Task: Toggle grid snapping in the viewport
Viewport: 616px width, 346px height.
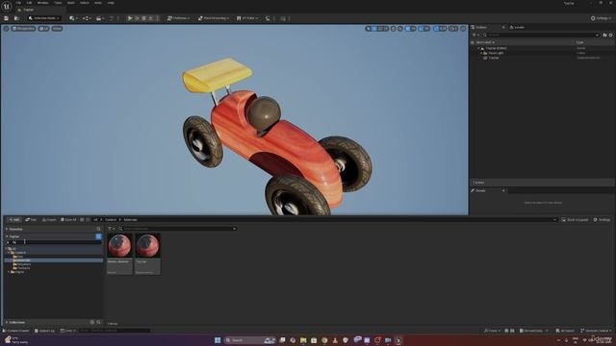Action: point(408,29)
